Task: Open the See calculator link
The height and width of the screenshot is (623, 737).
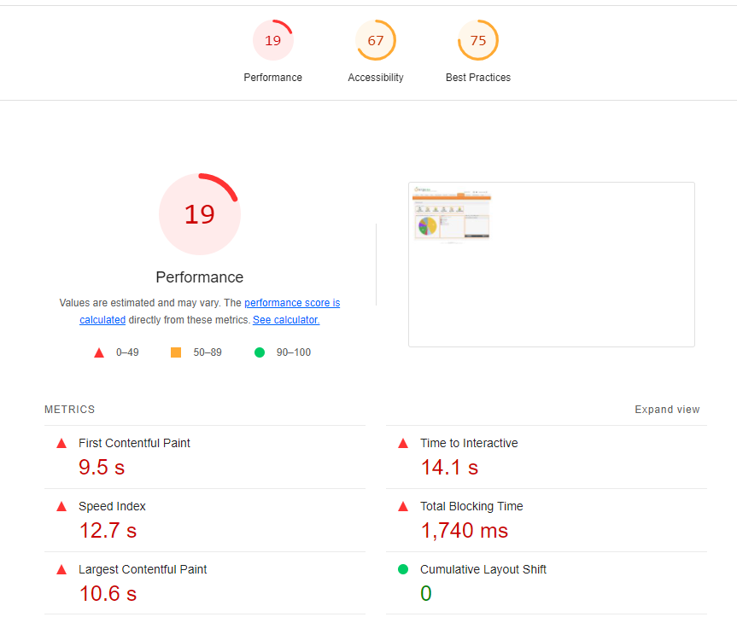Action: tap(286, 320)
